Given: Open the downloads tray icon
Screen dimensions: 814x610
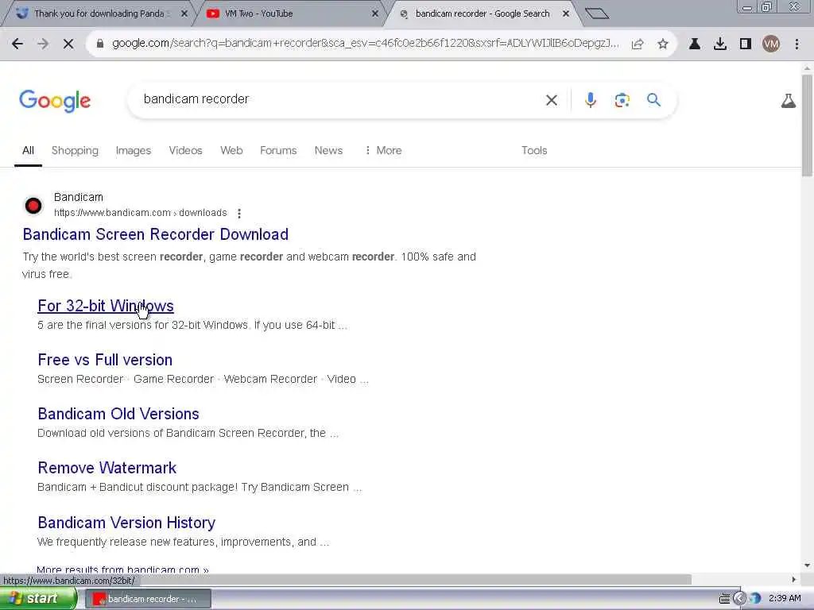Looking at the screenshot, I should 720,44.
